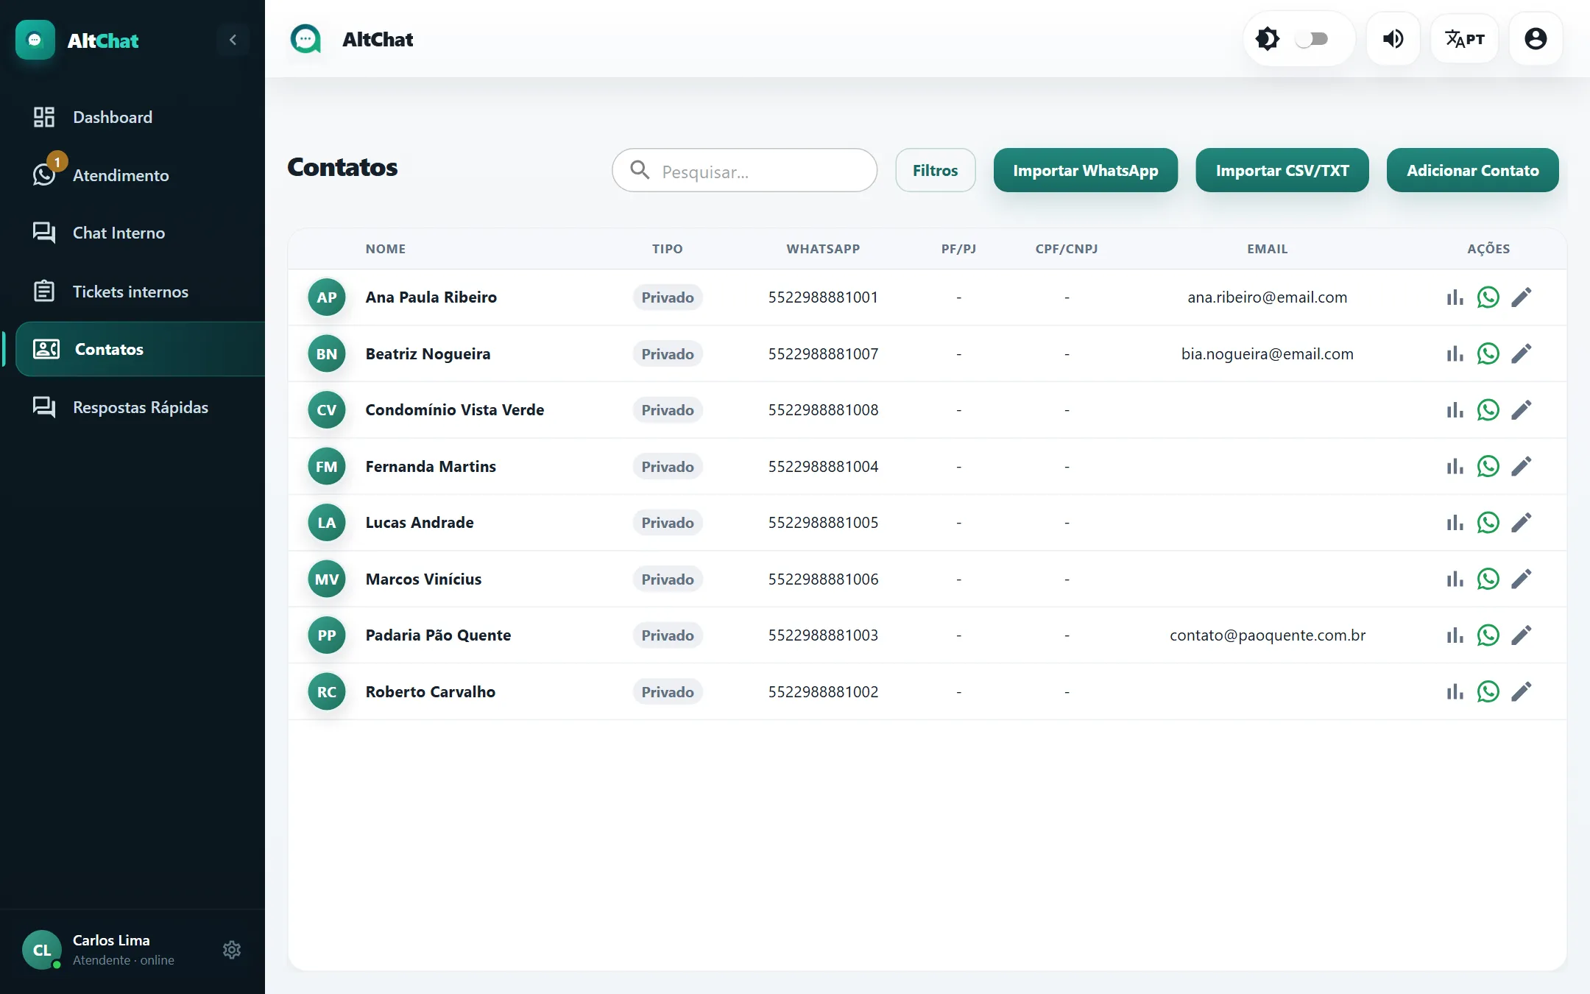Click the AP avatar of Ana Paula Ribeiro

pyautogui.click(x=327, y=297)
